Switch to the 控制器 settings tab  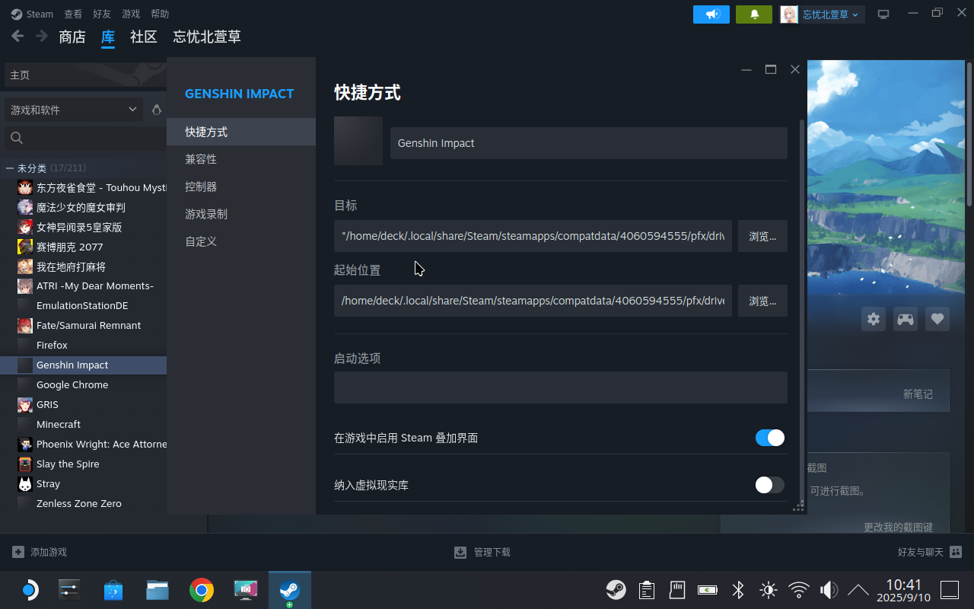241,187
